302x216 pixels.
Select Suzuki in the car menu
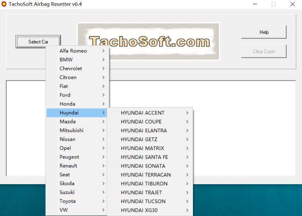tap(77, 192)
